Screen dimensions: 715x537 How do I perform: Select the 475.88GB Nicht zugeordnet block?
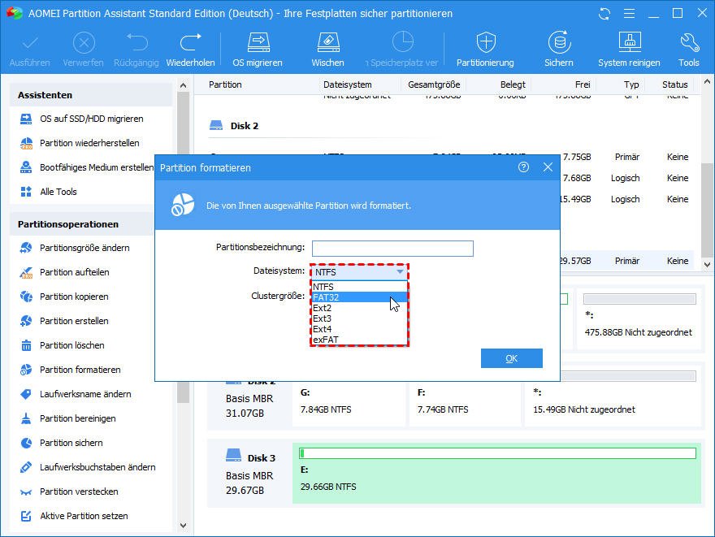point(639,319)
